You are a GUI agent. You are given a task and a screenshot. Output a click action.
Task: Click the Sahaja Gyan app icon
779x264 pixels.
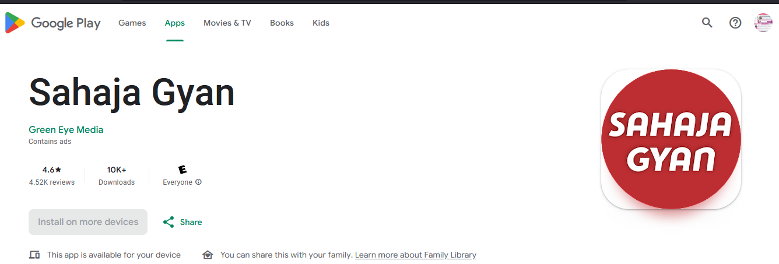pyautogui.click(x=671, y=139)
